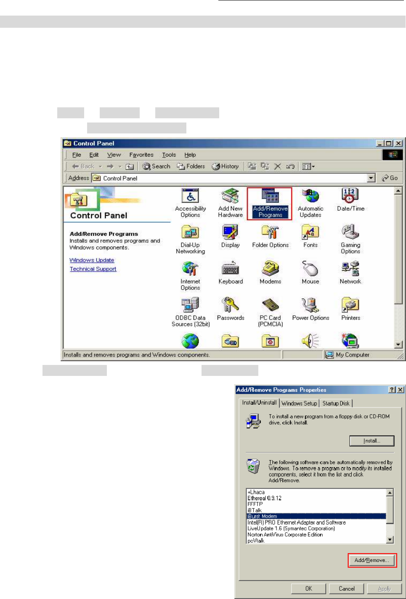This screenshot has height=599, width=406.
Task: Open the ODBC Data Sources (32bit) icon
Action: tap(191, 312)
